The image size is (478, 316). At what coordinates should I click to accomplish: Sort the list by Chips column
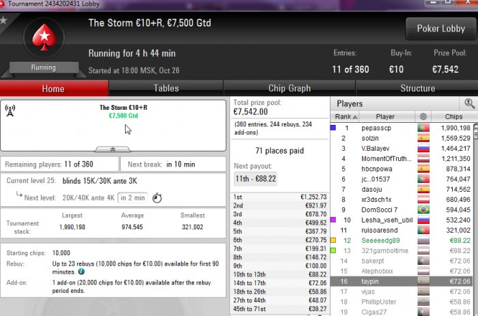[453, 117]
